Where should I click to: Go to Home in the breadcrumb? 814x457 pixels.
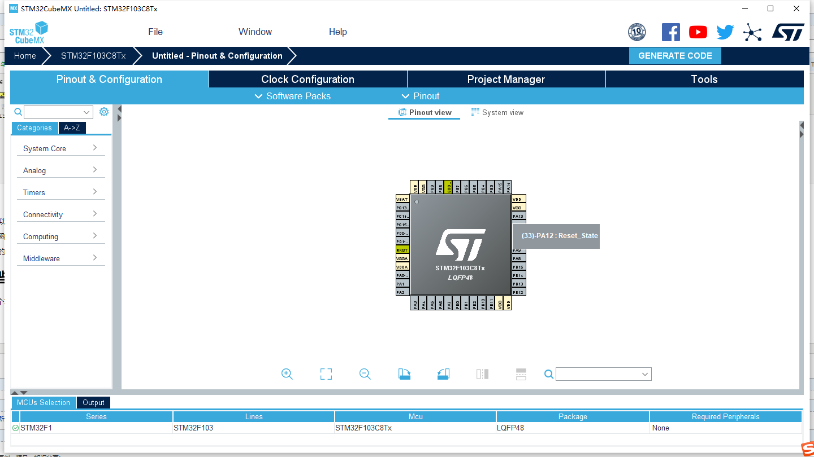25,56
